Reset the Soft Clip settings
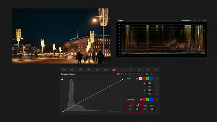This screenshot has width=217, height=122. tap(157, 100)
